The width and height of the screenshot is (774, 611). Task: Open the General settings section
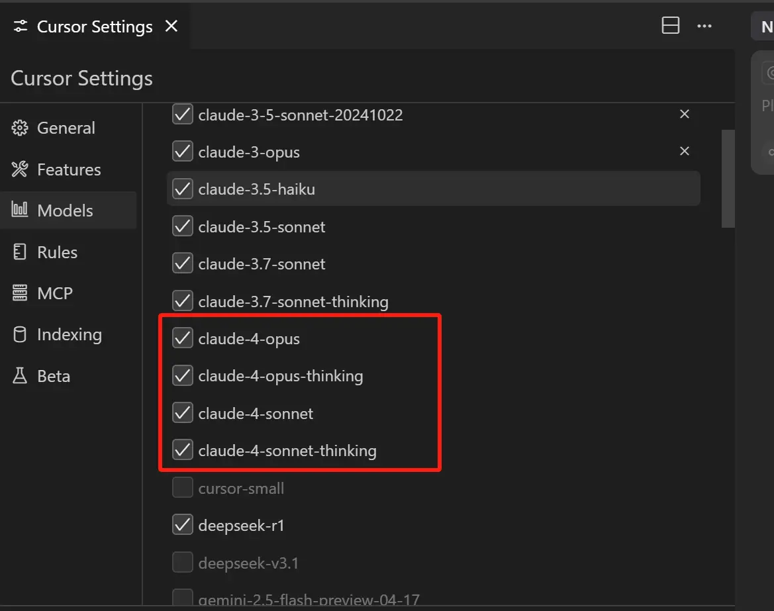pyautogui.click(x=69, y=128)
